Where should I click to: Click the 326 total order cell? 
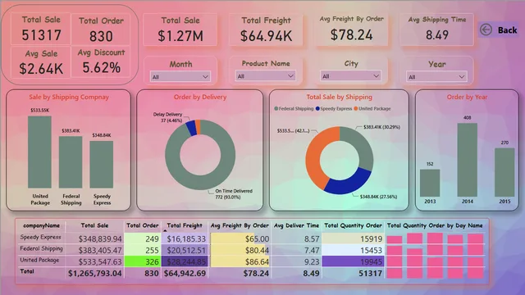(x=143, y=261)
